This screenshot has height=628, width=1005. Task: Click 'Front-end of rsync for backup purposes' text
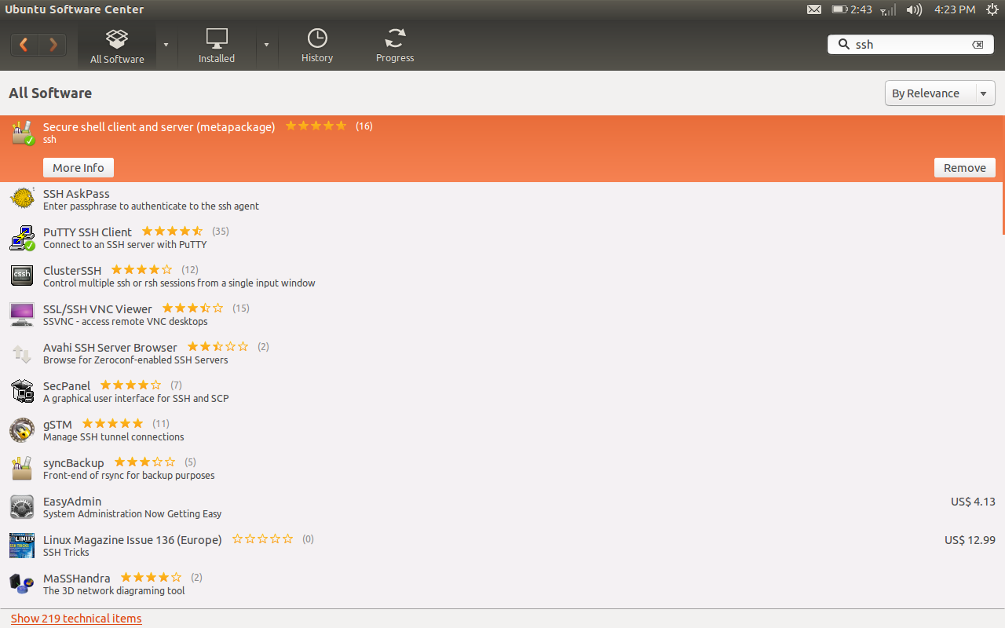click(x=129, y=476)
